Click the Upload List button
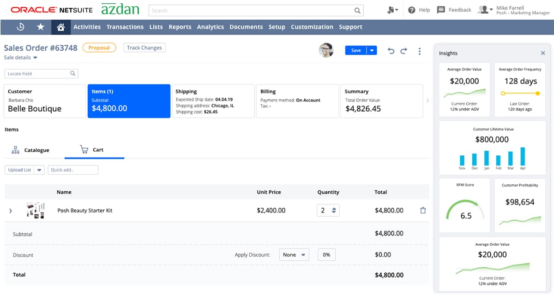Image resolution: width=554 pixels, height=300 pixels. 19,170
